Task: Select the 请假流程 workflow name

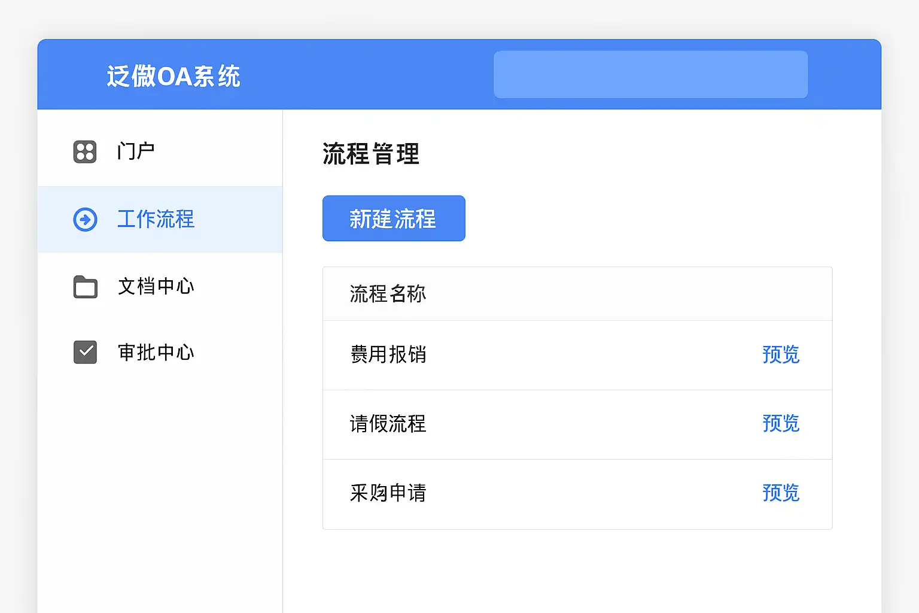Action: [x=388, y=424]
